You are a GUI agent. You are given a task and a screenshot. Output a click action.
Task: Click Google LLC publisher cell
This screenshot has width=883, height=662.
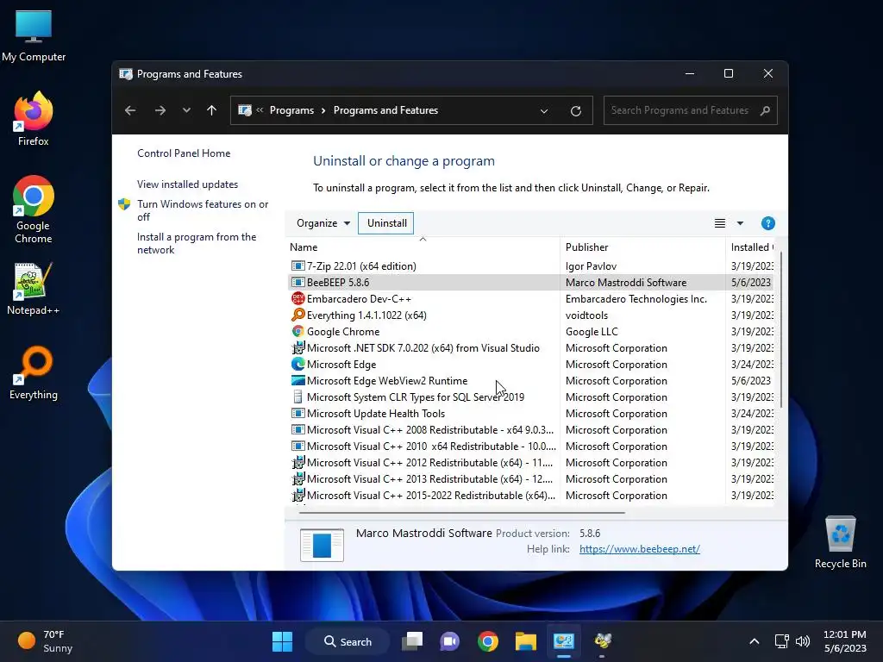592,331
